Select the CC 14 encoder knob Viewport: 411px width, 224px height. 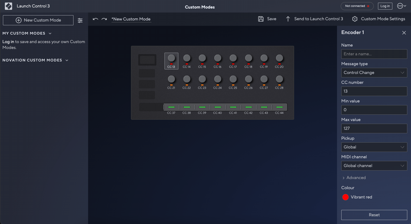[187, 58]
